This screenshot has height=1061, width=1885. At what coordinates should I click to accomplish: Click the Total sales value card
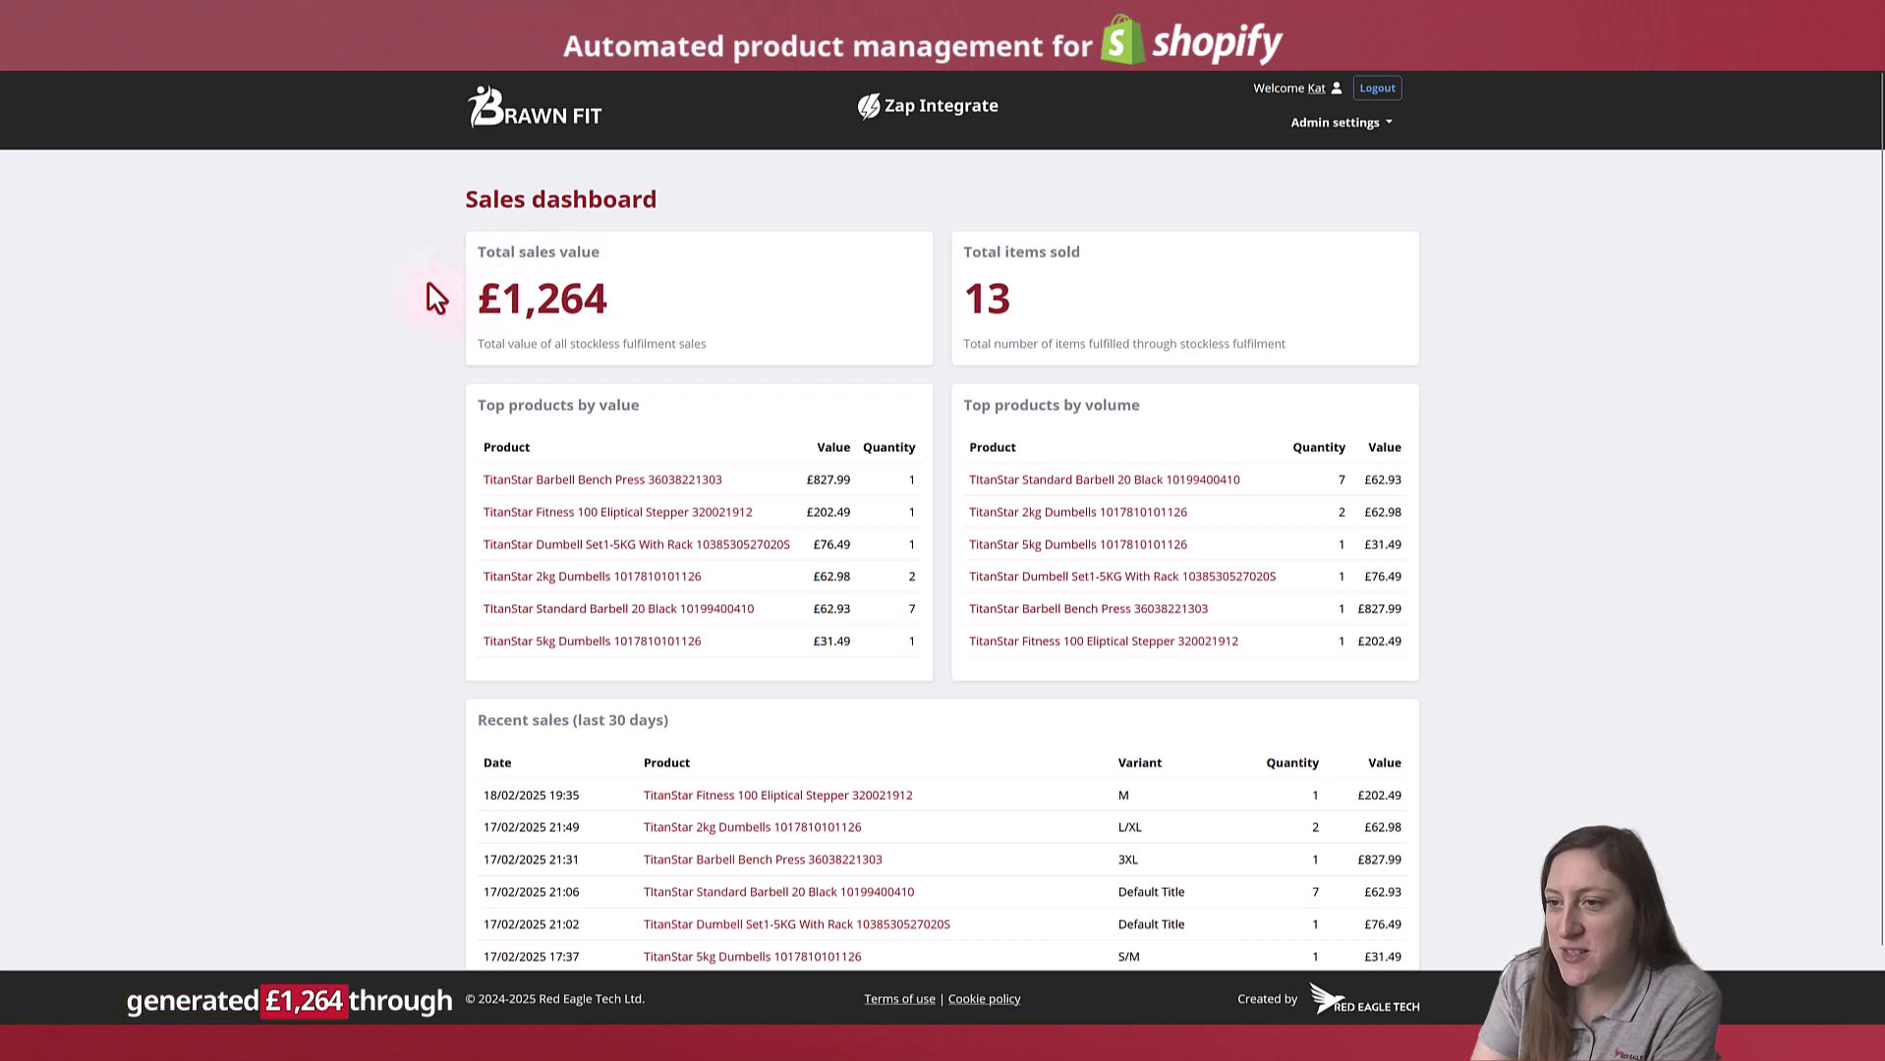point(699,298)
